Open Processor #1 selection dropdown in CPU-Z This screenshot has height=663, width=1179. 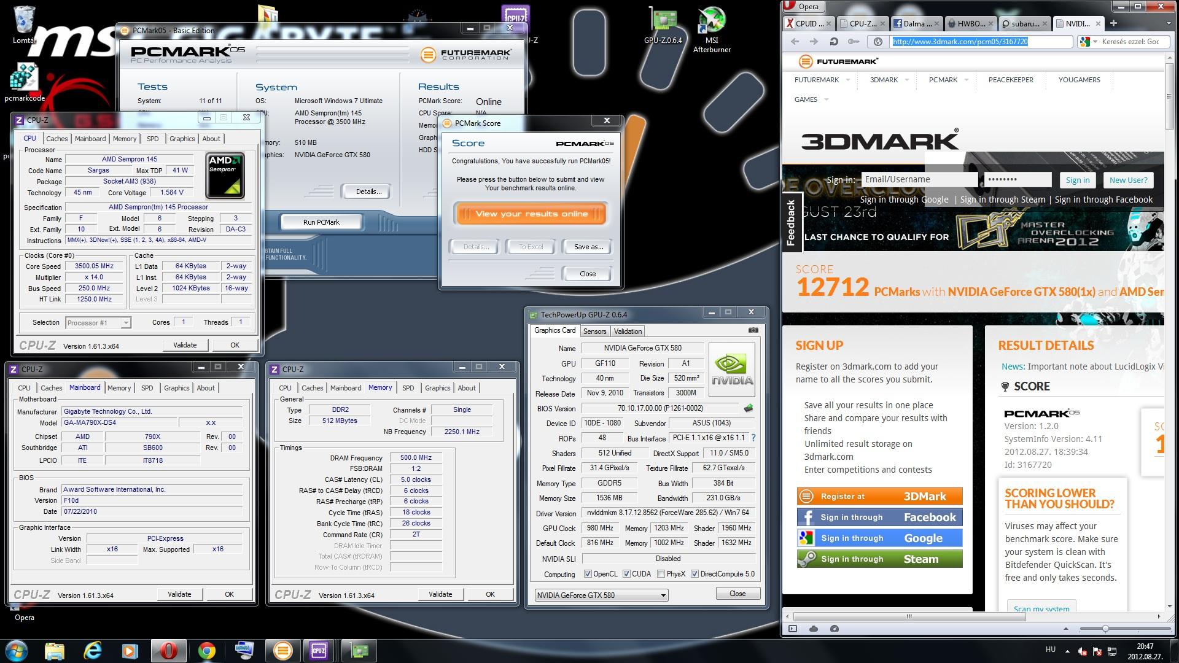[98, 322]
